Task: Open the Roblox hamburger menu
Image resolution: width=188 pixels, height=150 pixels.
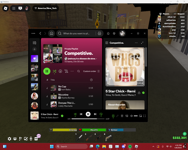Action: (14, 8)
